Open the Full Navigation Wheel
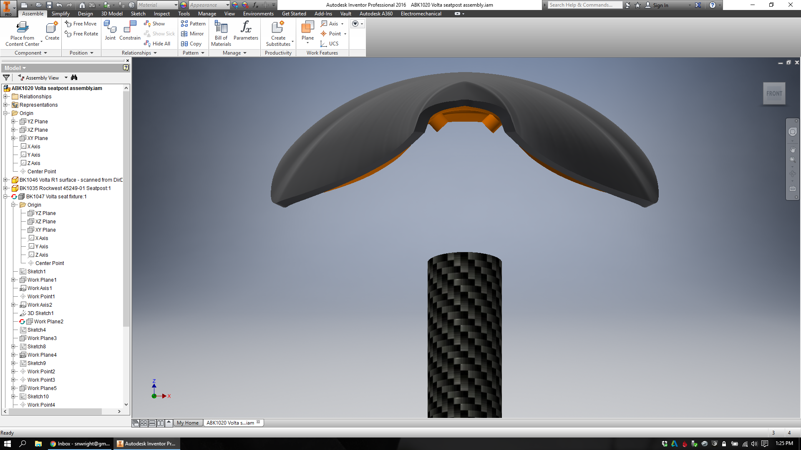This screenshot has height=450, width=801. (x=793, y=132)
